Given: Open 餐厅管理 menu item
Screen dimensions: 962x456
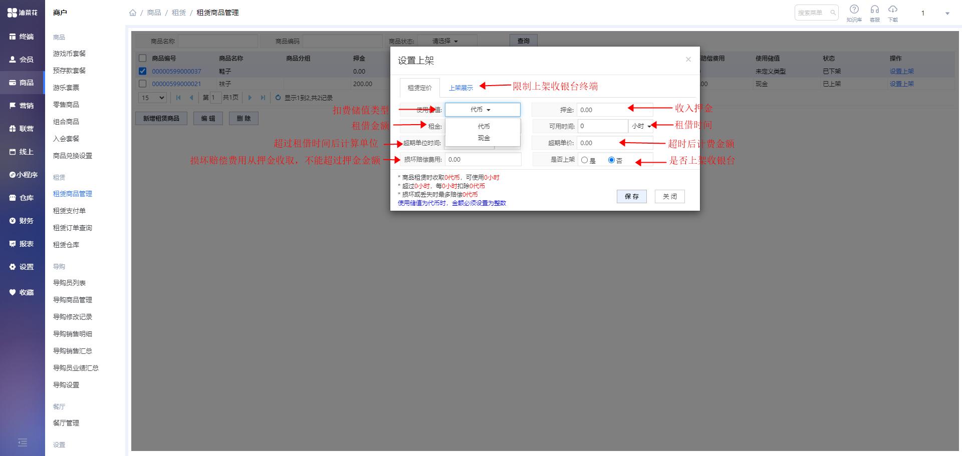Looking at the screenshot, I should pos(66,423).
